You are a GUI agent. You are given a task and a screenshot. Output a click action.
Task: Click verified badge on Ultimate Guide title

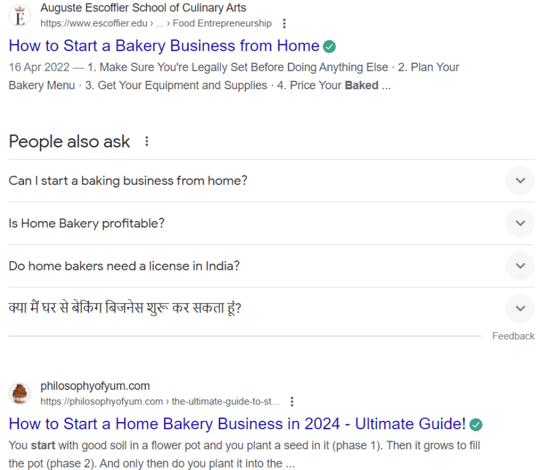(x=476, y=424)
